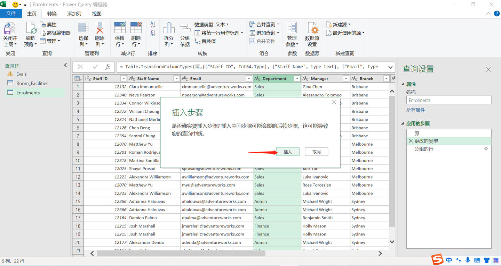Click the 保留行 (Keep Rows) icon
Screen dimensions: 501x266
pos(120,34)
